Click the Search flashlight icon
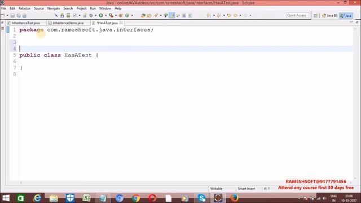This screenshot has width=361, height=203. pos(156,15)
